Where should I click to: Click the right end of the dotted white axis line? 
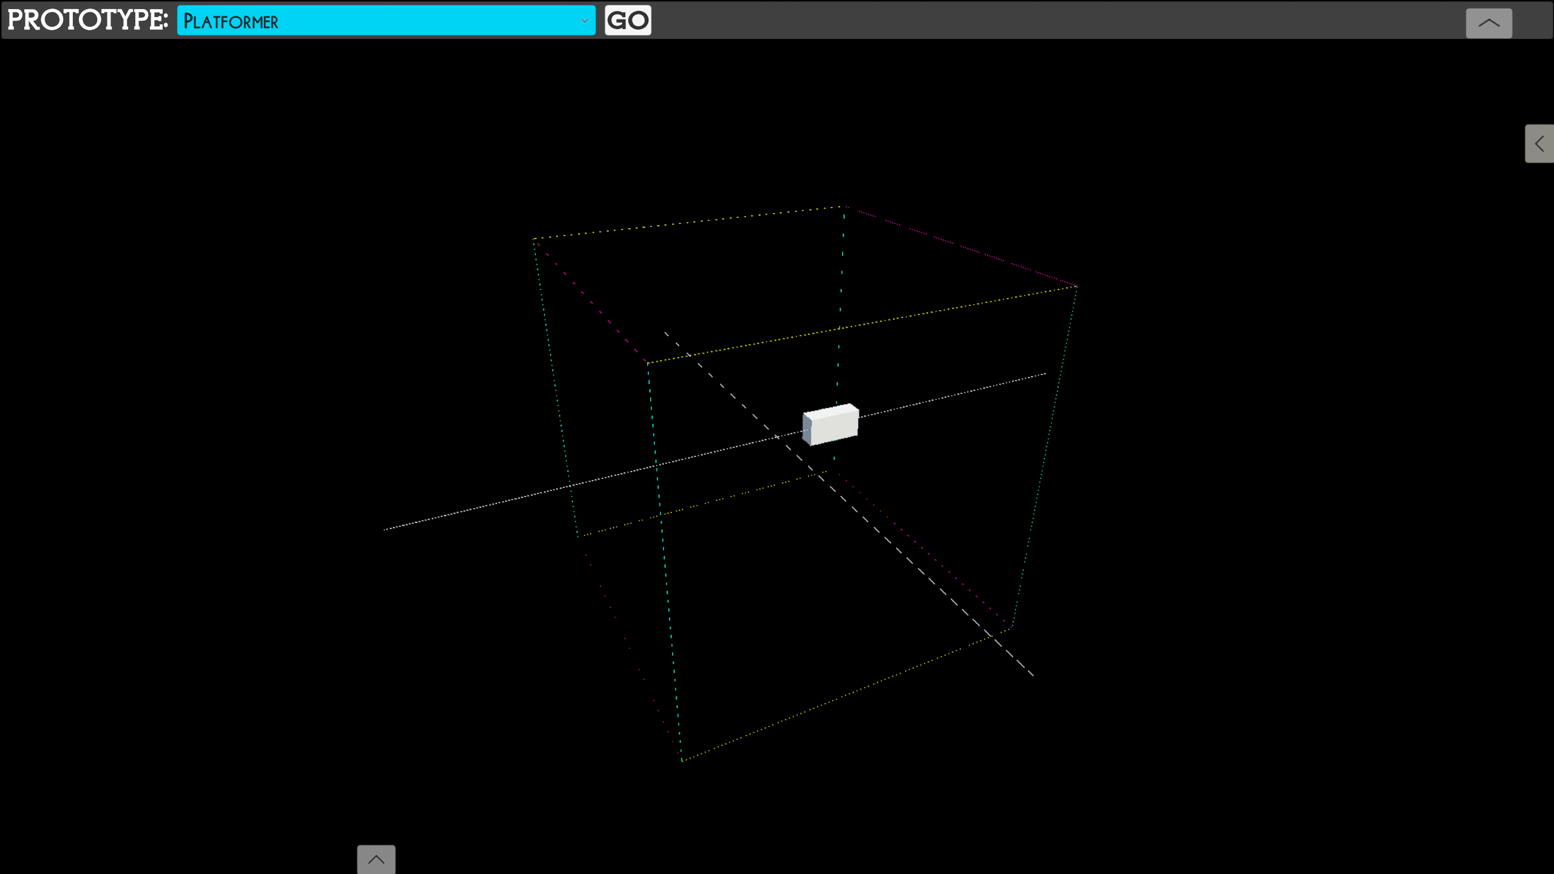pos(1045,374)
